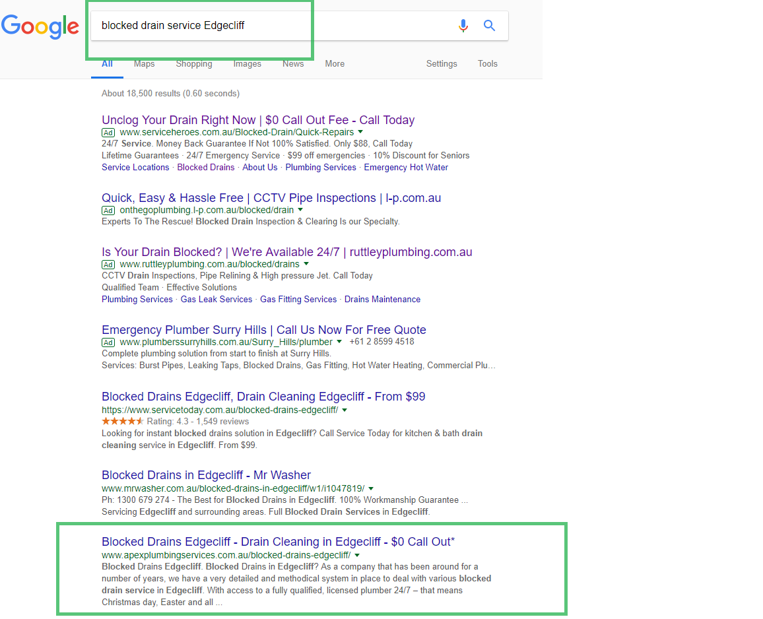Screen dimensions: 763x619
Task: Click 'Rating: 4.3 - 1,549 reviews' text
Action: [x=198, y=422]
